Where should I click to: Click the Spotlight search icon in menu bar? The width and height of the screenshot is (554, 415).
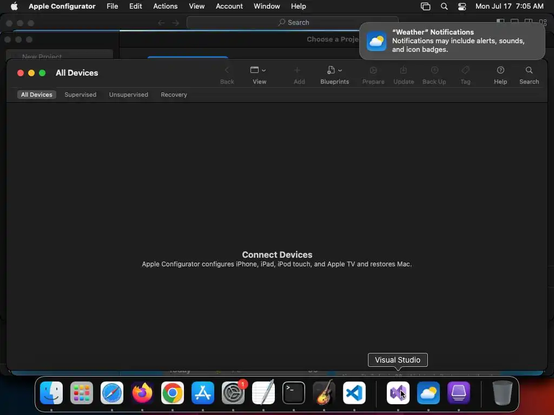[444, 6]
